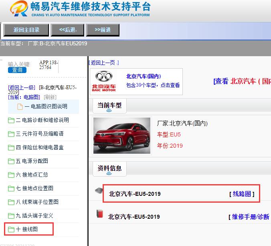
Task: Select the 资料信息 tab
Action: (x=109, y=169)
